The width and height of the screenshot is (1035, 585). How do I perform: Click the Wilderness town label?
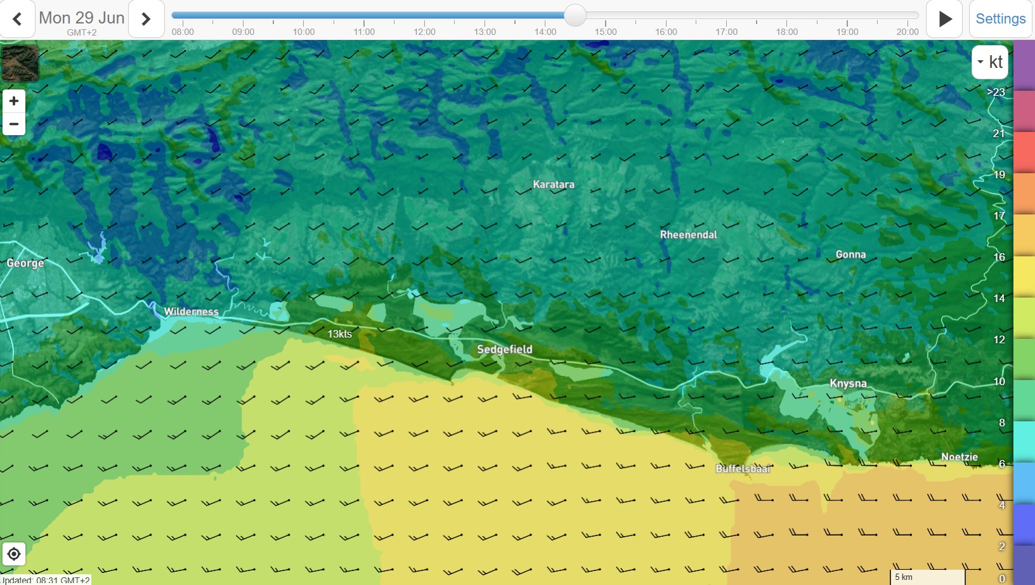point(192,312)
